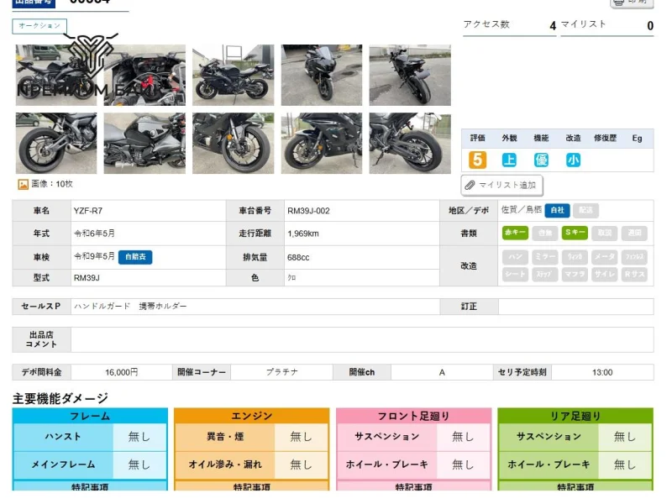
Task: Click the orange rating 5 badge
Action: pyautogui.click(x=478, y=160)
